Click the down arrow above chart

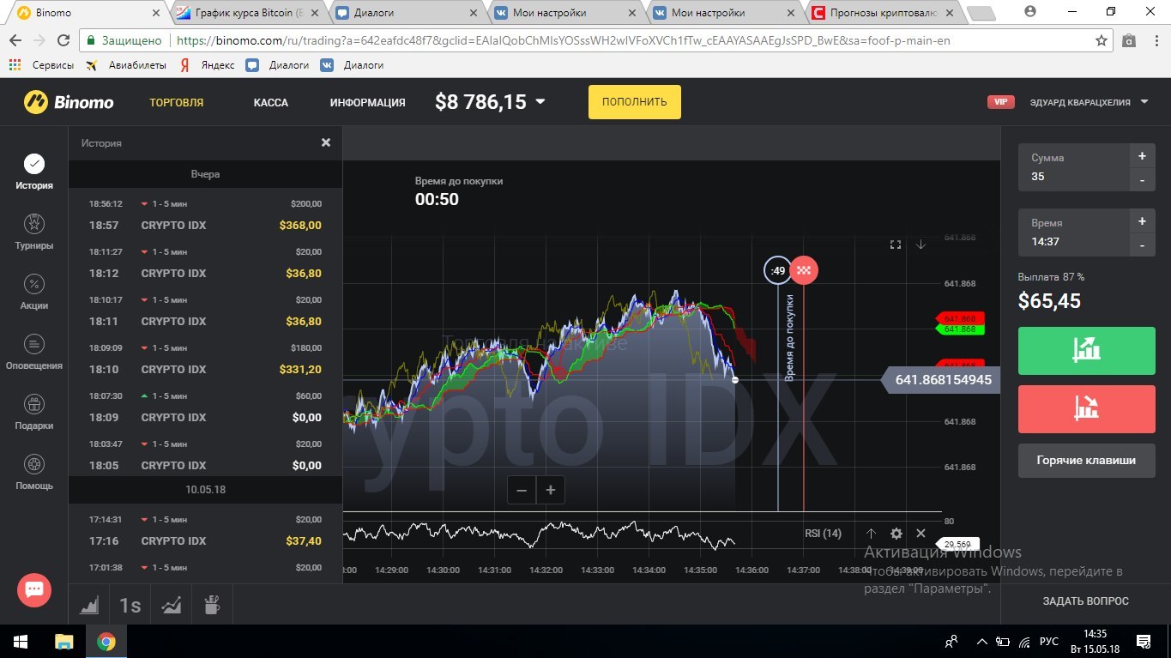[x=921, y=244]
